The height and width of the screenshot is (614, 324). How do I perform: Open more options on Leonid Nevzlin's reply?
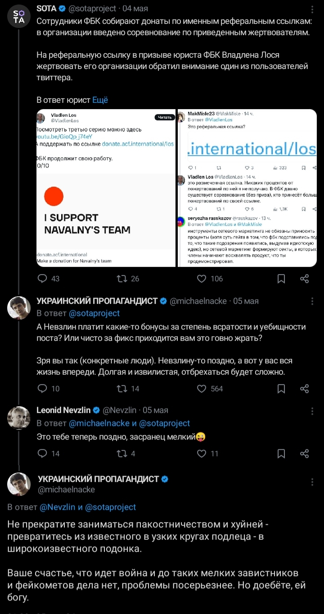click(312, 411)
